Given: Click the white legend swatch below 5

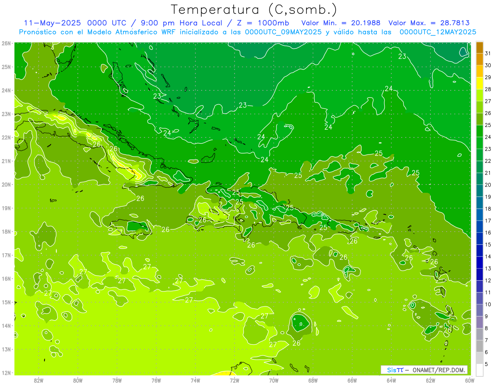Looking at the screenshot, I should (479, 370).
